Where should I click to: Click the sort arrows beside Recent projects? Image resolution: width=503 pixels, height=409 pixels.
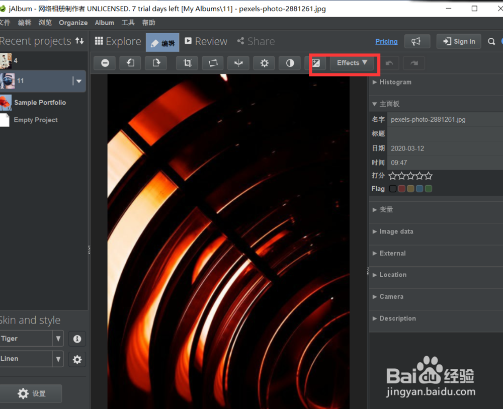click(79, 41)
